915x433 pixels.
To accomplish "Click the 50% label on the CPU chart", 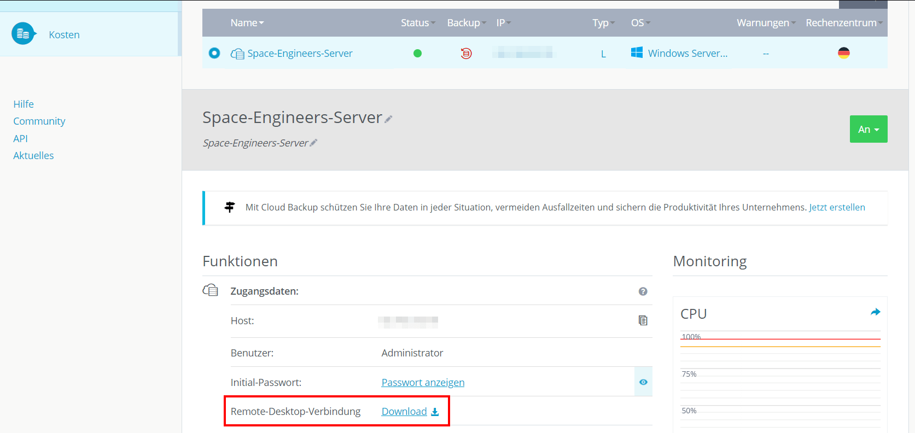I will point(689,411).
